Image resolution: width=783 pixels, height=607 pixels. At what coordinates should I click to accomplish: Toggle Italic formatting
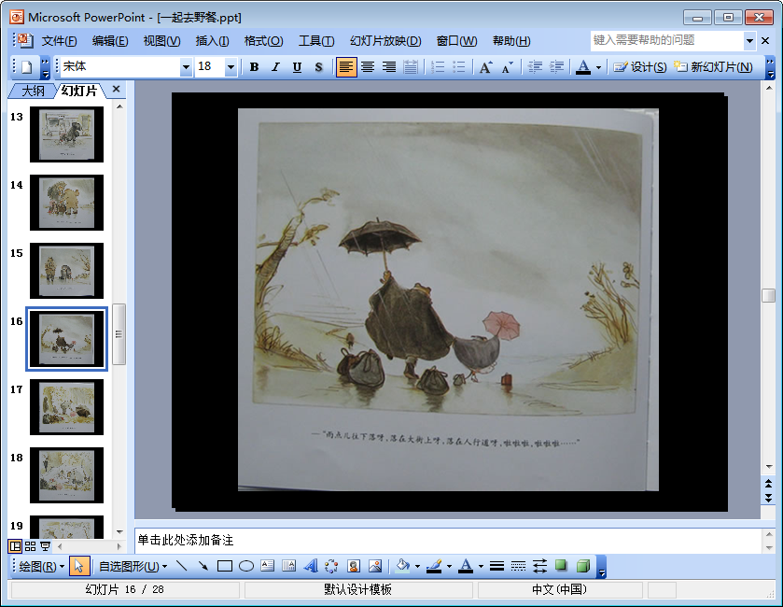(x=275, y=67)
